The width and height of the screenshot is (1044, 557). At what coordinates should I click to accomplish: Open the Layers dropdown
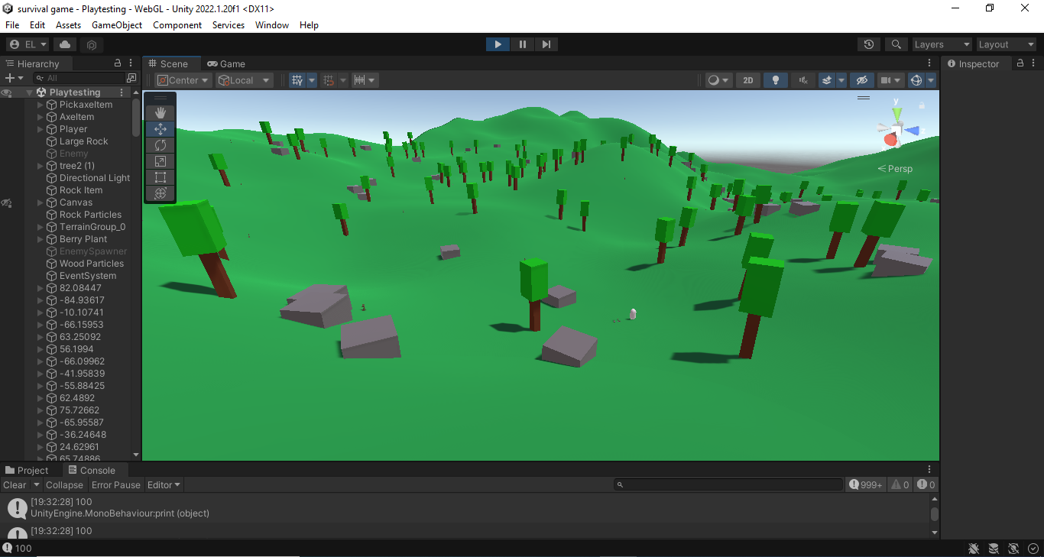coord(942,44)
